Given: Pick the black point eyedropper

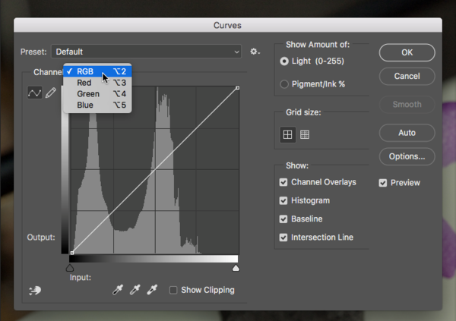Looking at the screenshot, I should pos(119,290).
